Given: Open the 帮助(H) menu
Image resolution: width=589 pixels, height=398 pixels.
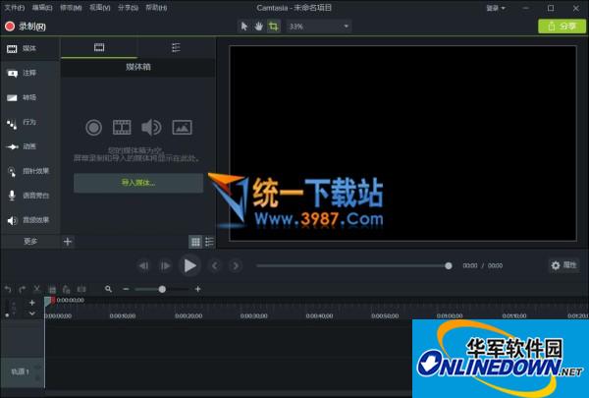Looking at the screenshot, I should click(x=156, y=8).
